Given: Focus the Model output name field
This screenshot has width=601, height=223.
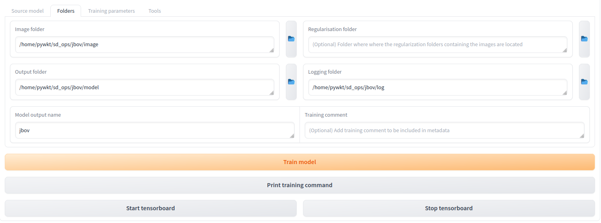Looking at the screenshot, I should click(x=154, y=130).
